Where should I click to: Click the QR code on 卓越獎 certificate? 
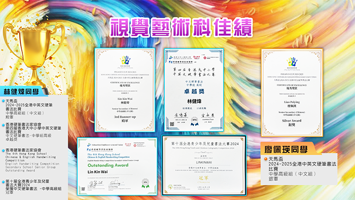coord(172,124)
